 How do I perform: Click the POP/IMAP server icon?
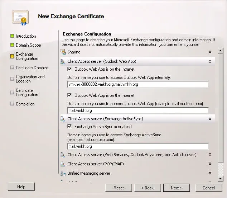(63, 164)
